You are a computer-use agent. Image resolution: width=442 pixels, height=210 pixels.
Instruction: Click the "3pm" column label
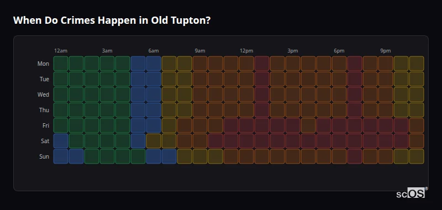click(x=293, y=51)
